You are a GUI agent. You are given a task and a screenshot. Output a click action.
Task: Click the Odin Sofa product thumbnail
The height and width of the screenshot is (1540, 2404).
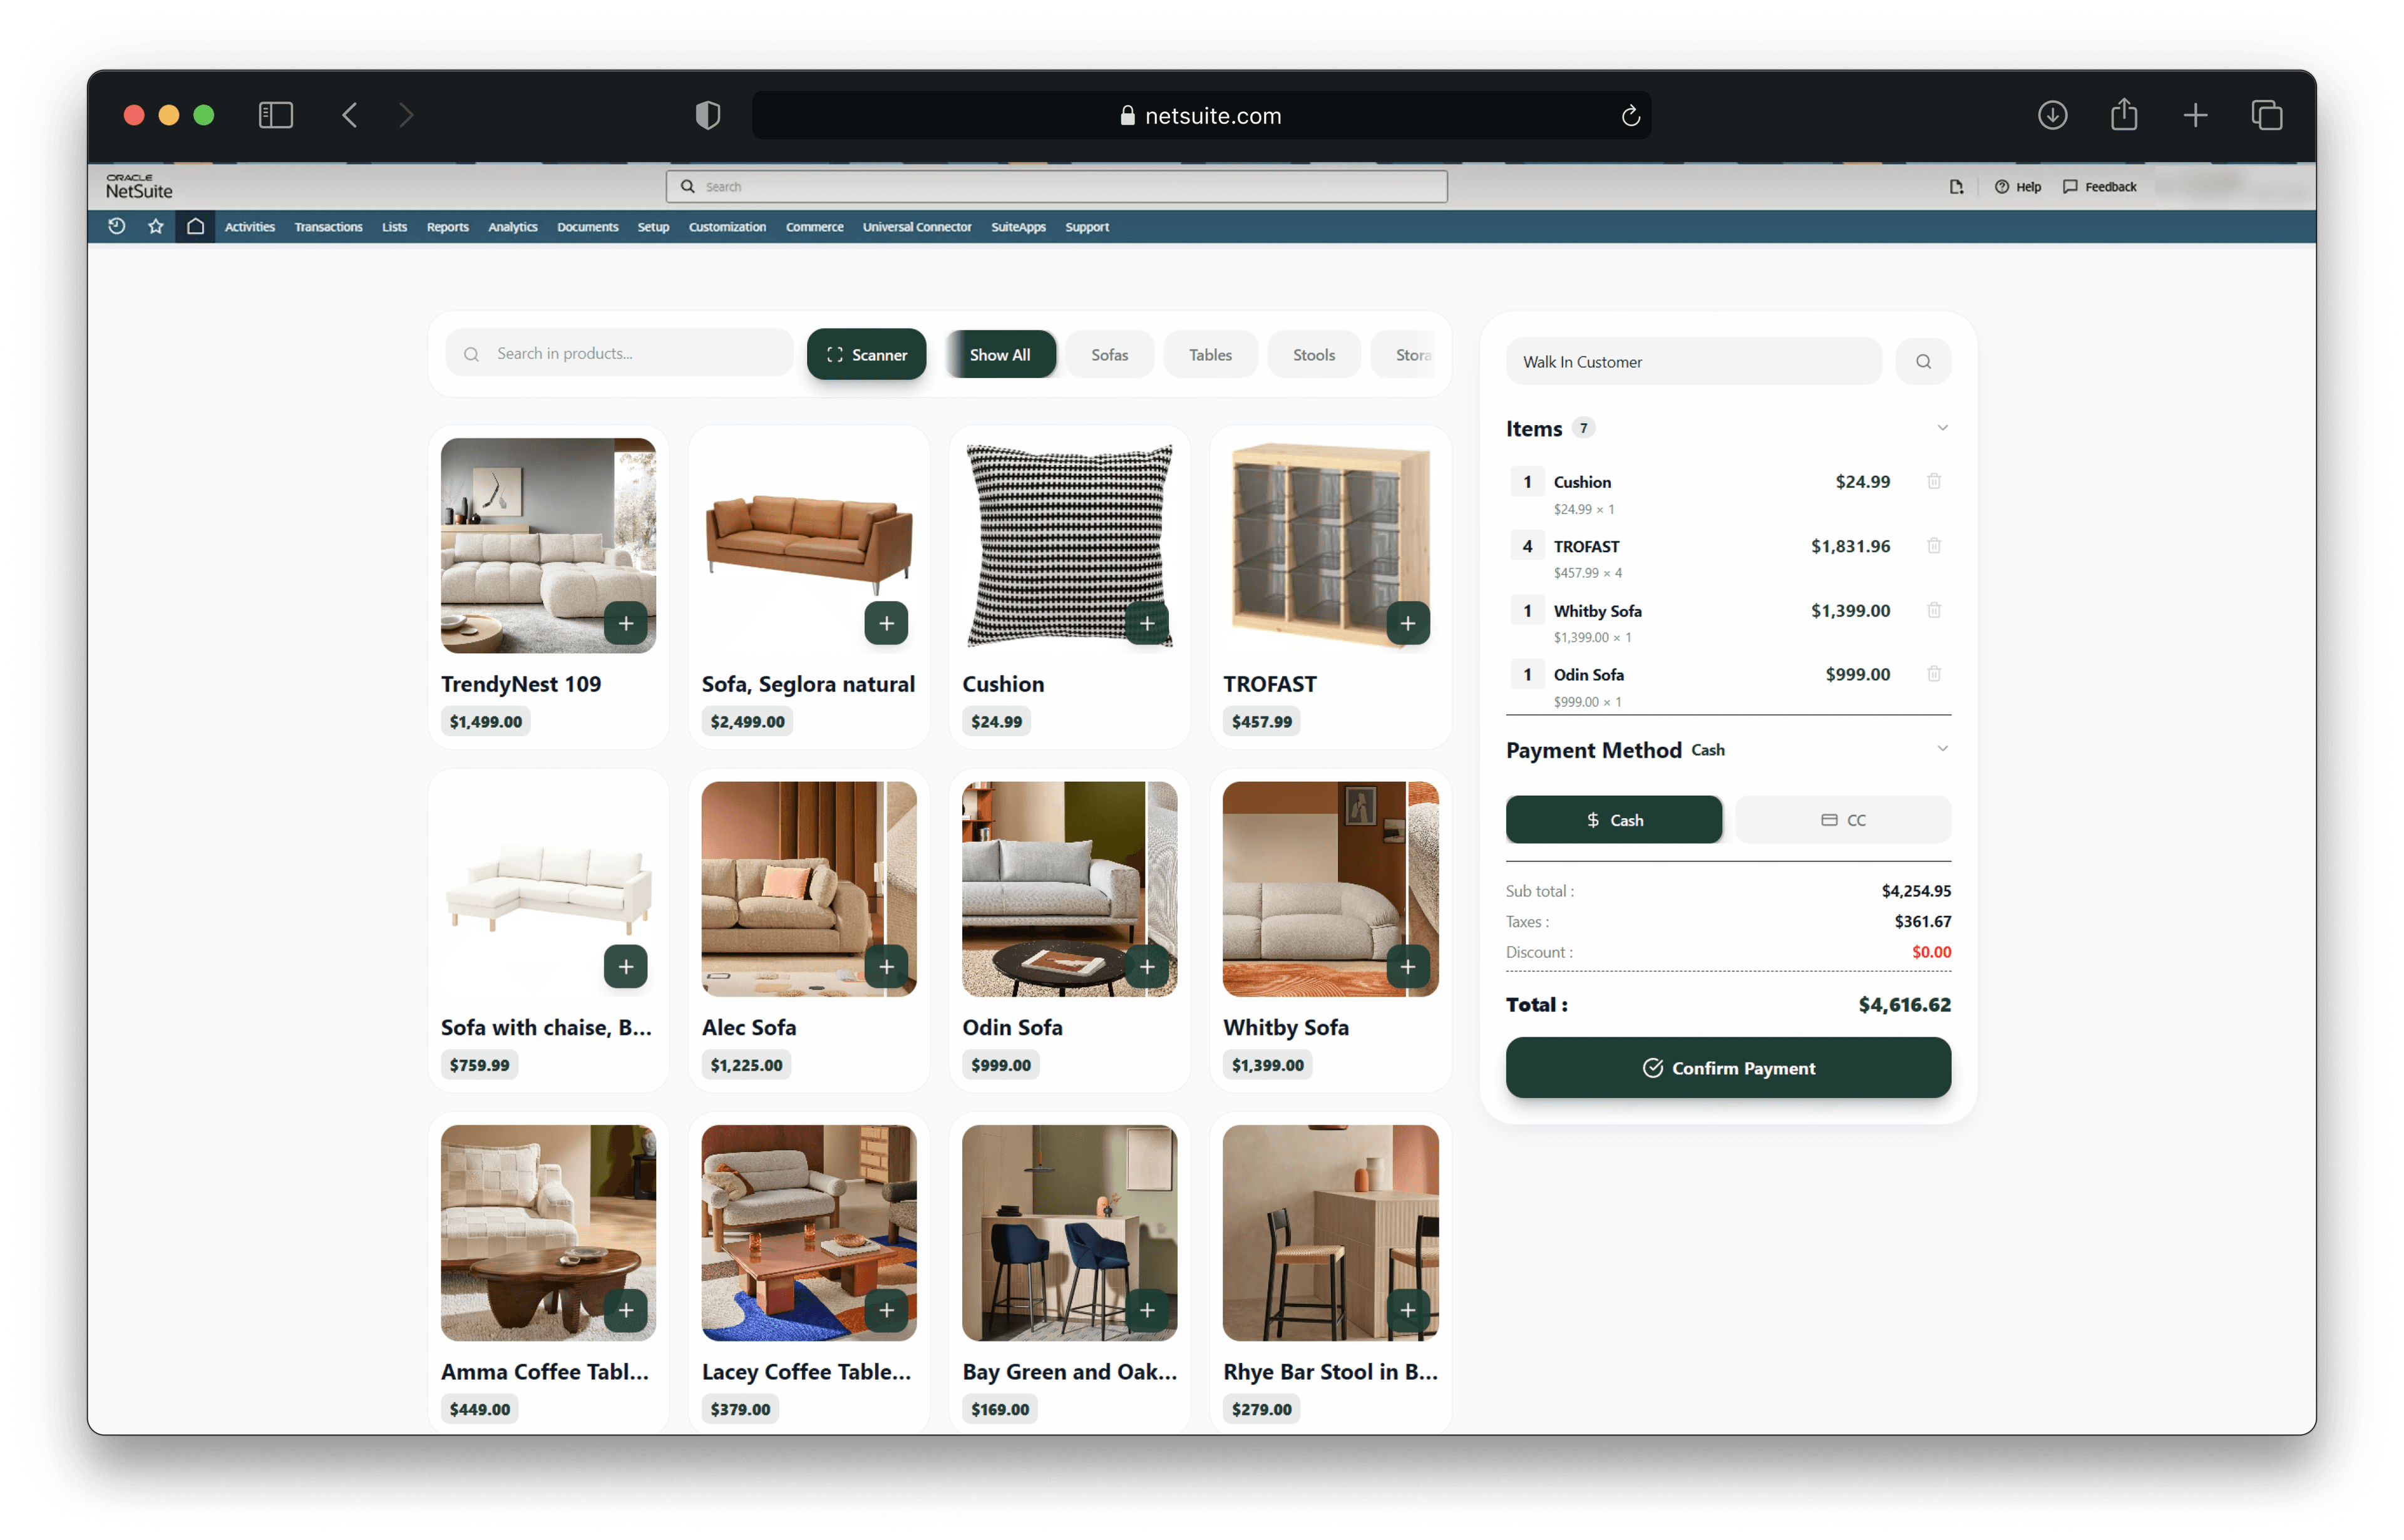(x=1068, y=888)
